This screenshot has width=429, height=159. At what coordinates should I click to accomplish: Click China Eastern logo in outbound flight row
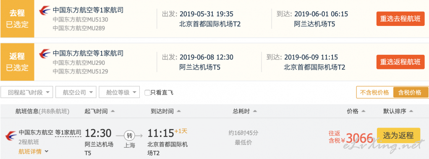click(x=44, y=10)
